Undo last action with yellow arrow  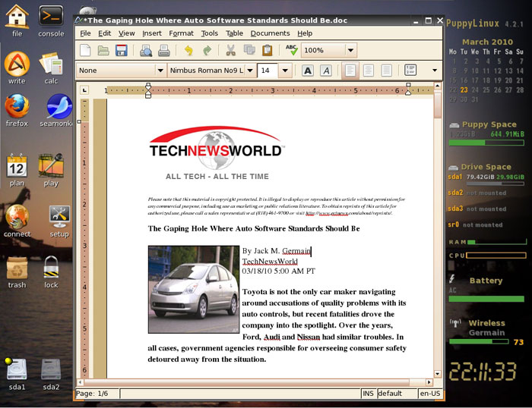click(188, 51)
